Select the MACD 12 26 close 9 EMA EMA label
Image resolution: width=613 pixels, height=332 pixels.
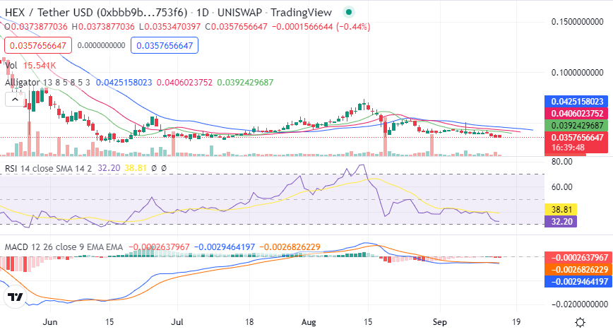click(64, 247)
